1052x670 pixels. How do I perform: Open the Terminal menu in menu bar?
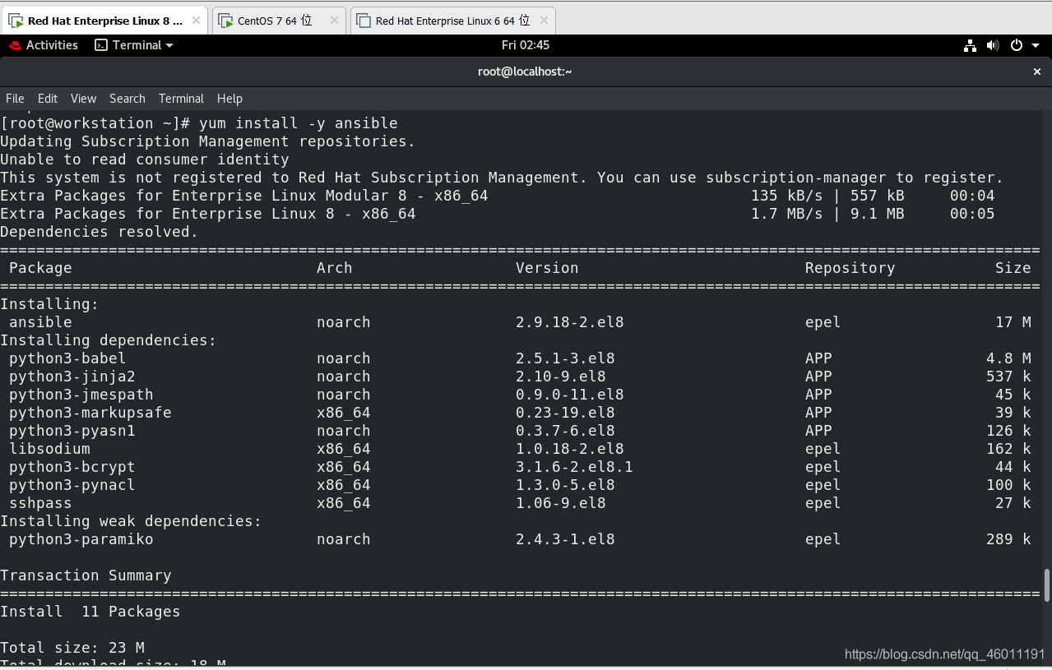(181, 99)
